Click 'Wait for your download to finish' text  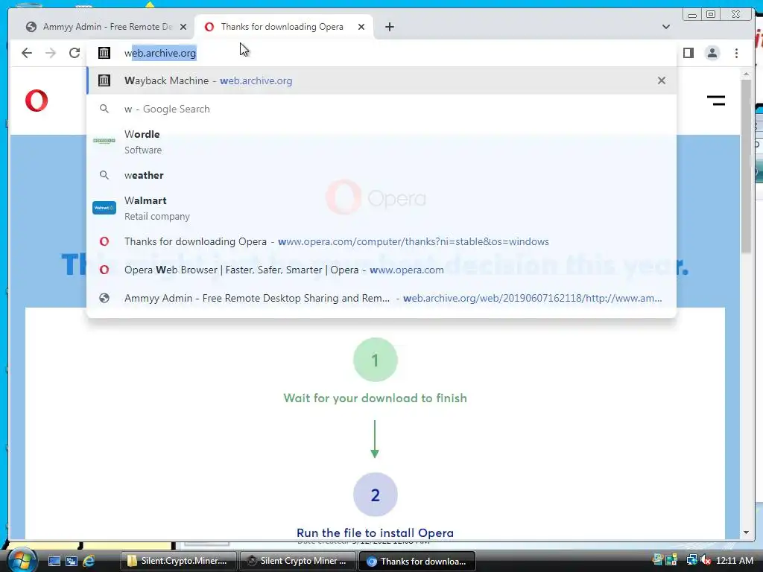click(376, 398)
